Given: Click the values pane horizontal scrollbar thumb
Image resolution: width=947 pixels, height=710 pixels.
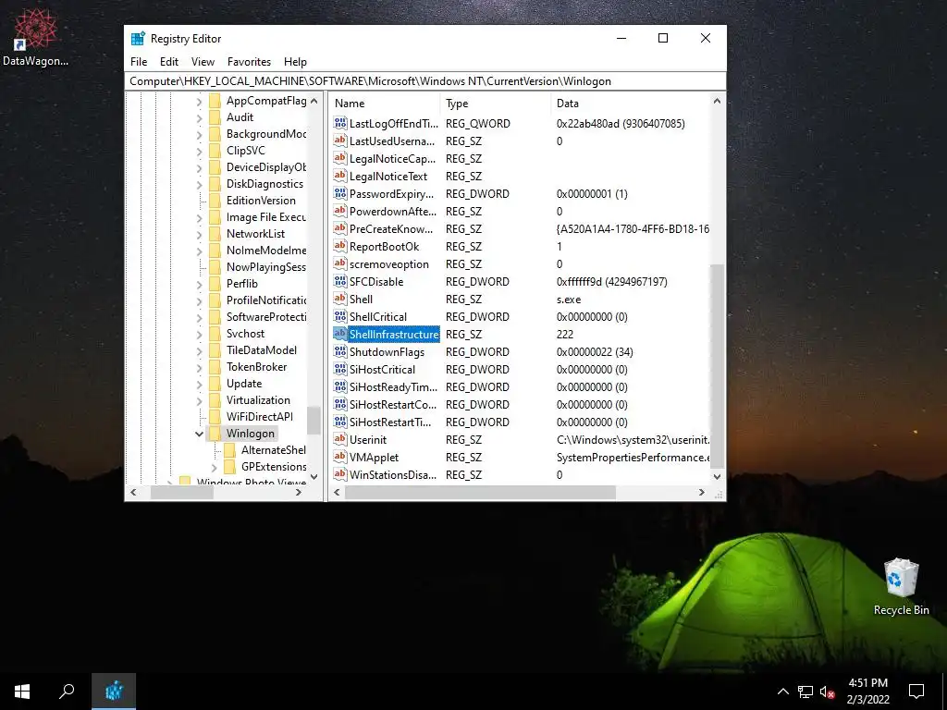Looking at the screenshot, I should point(480,493).
